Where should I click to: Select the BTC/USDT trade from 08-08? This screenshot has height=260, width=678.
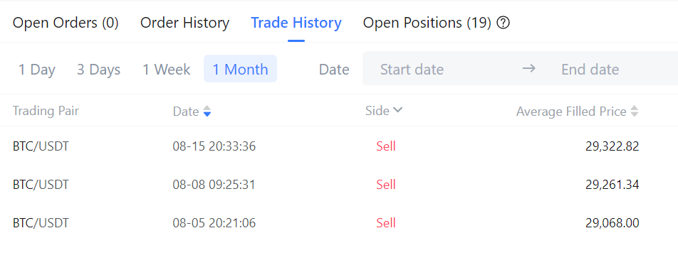tap(339, 185)
